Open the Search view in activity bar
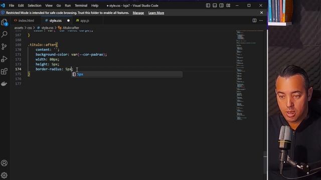 [x=5, y=34]
